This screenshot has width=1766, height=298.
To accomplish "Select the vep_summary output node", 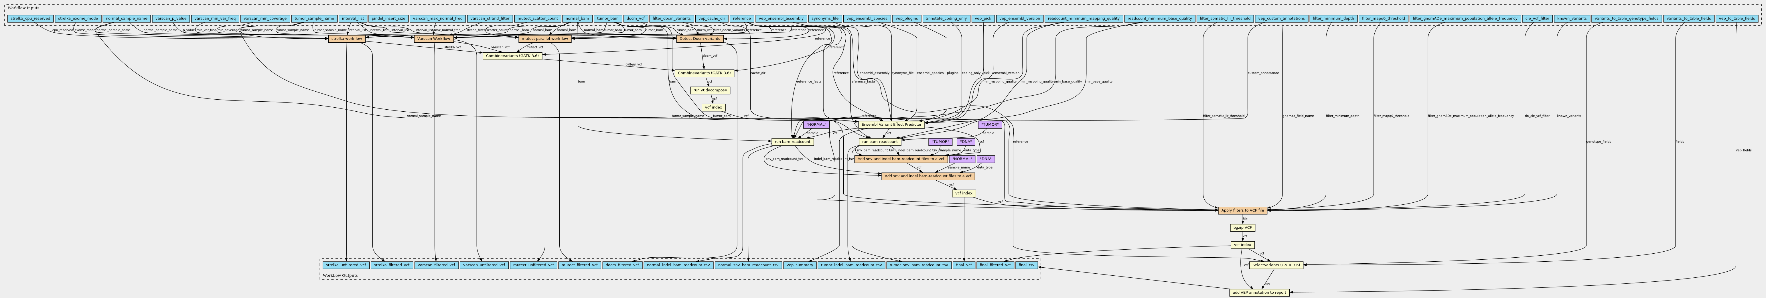I will click(x=799, y=265).
